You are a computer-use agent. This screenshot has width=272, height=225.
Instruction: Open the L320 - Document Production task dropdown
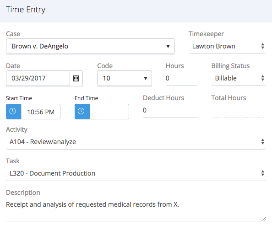[136, 173]
